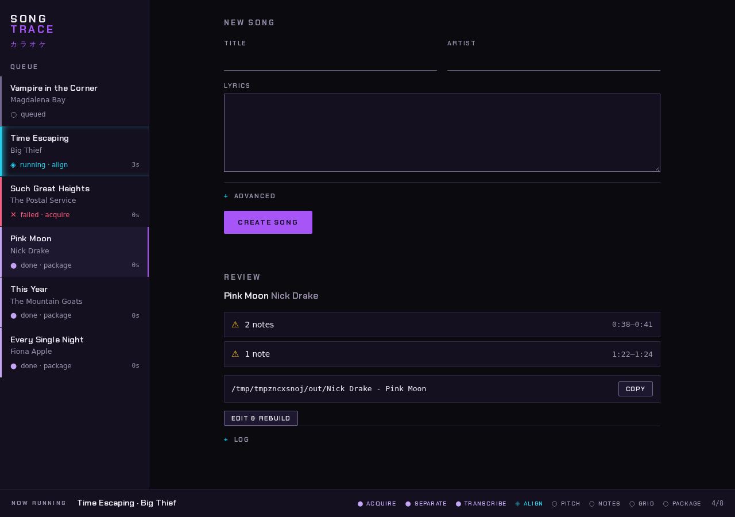Click the Now Running song title in status bar

pos(127,503)
